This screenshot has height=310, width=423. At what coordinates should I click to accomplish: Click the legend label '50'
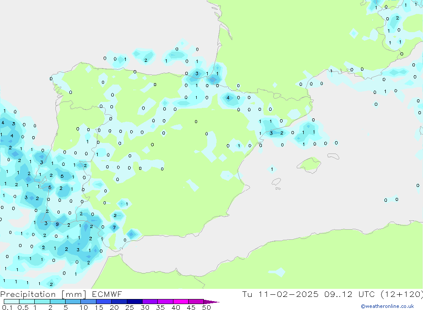[206, 307]
